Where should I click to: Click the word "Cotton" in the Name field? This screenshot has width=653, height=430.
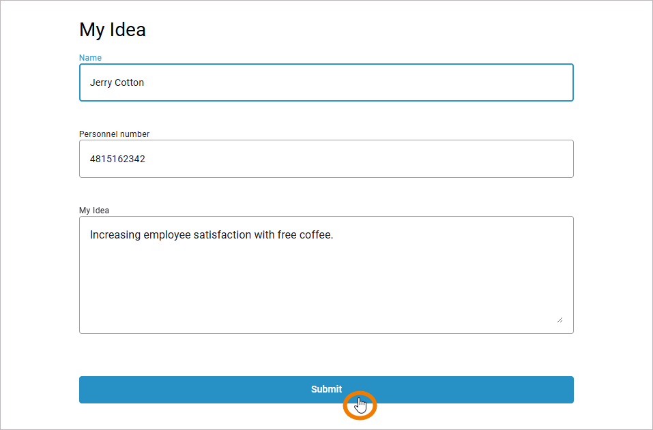[x=129, y=82]
